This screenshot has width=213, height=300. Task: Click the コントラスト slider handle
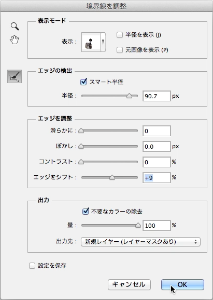(81, 162)
